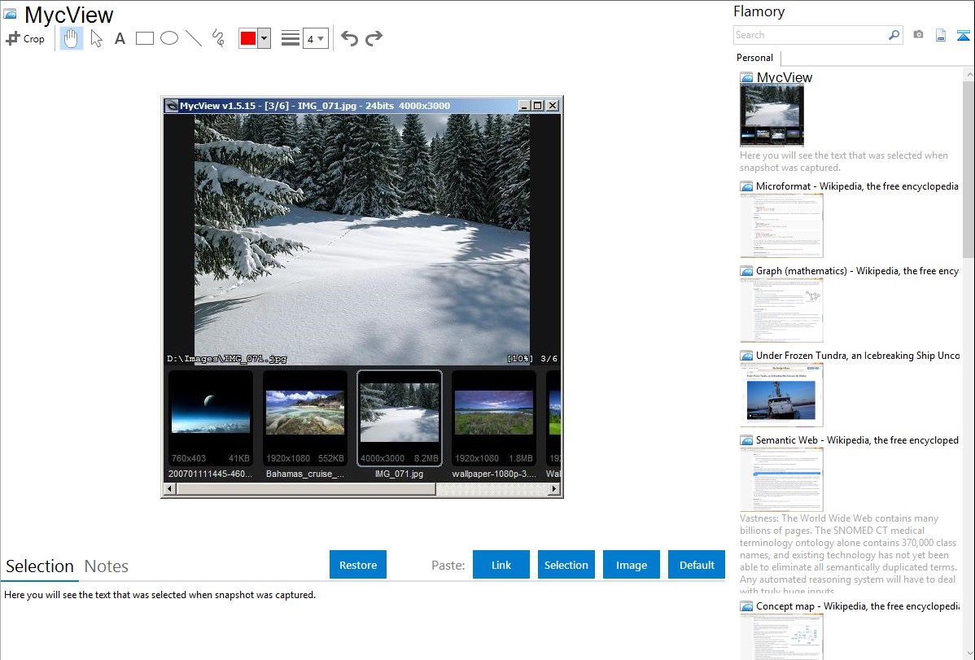Activate the hand pan tool
This screenshot has width=975, height=660.
click(72, 38)
